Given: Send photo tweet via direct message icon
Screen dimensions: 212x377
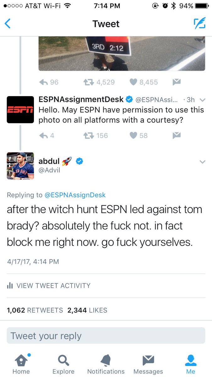Looking at the screenshot, I should coord(177,82).
